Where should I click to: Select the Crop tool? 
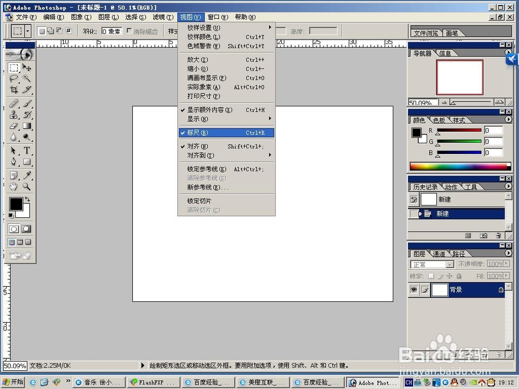click(x=13, y=89)
